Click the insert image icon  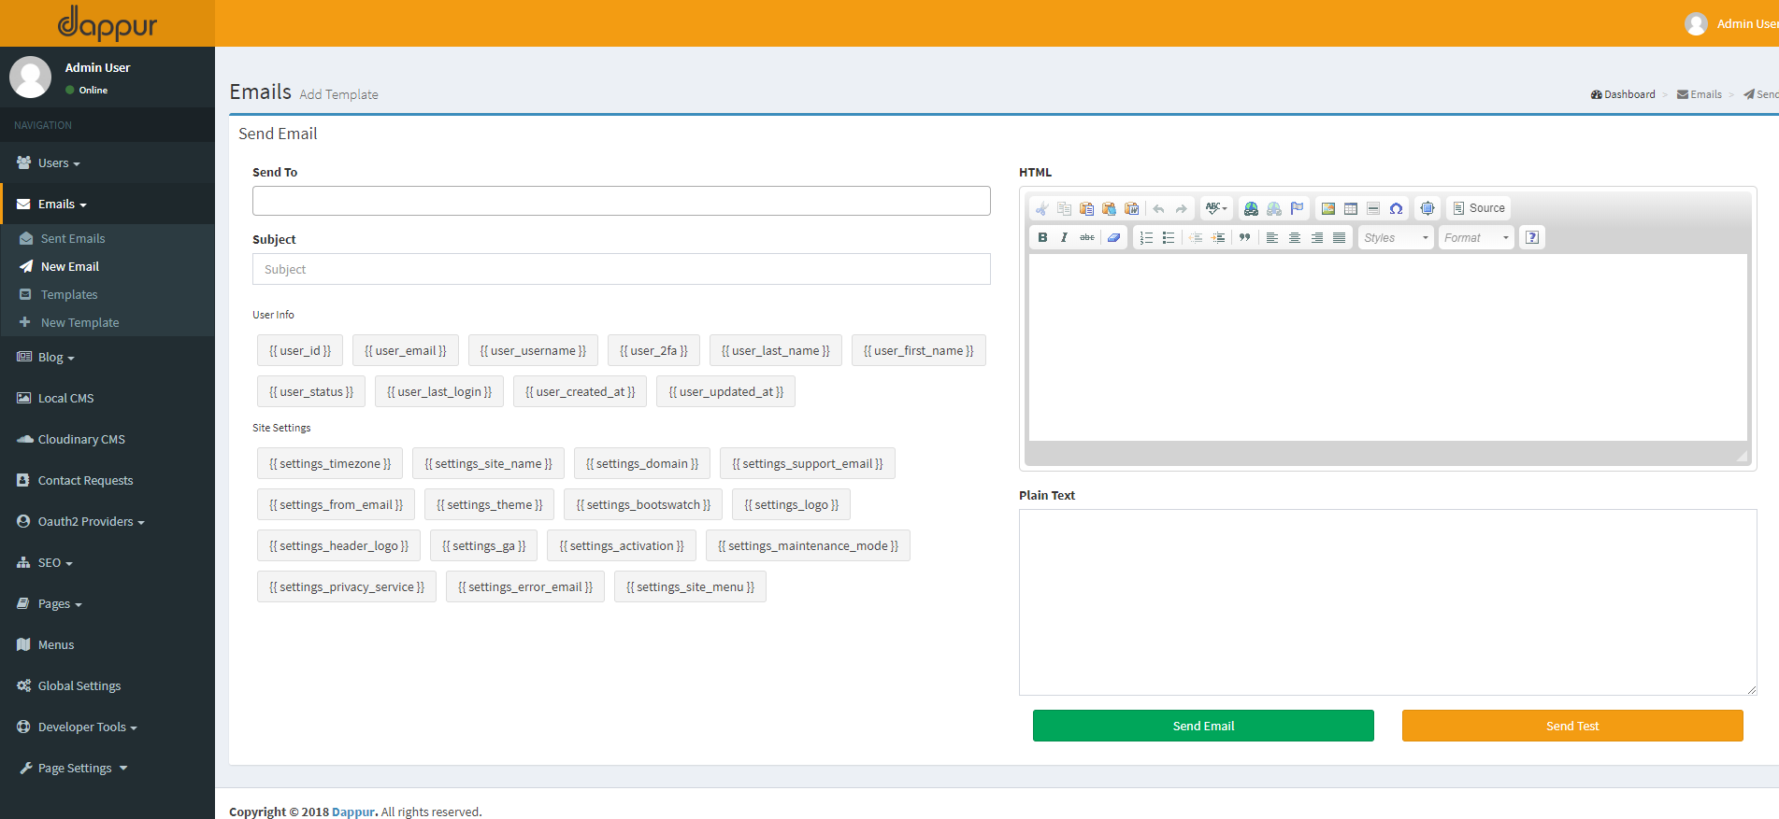pos(1327,208)
